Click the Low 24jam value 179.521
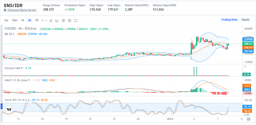This screenshot has height=125, width=256. (x=113, y=9)
